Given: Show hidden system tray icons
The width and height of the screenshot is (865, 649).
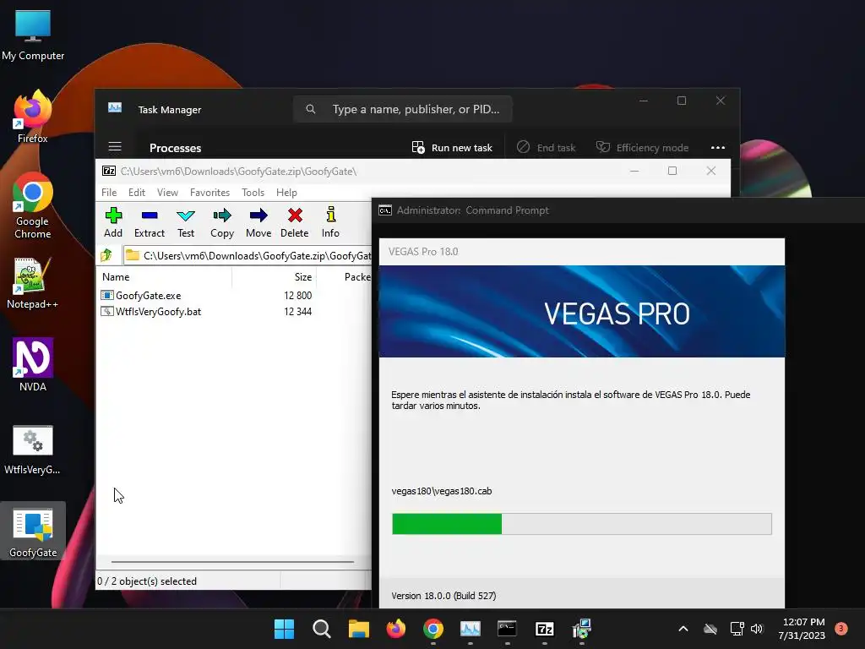Looking at the screenshot, I should [x=683, y=629].
